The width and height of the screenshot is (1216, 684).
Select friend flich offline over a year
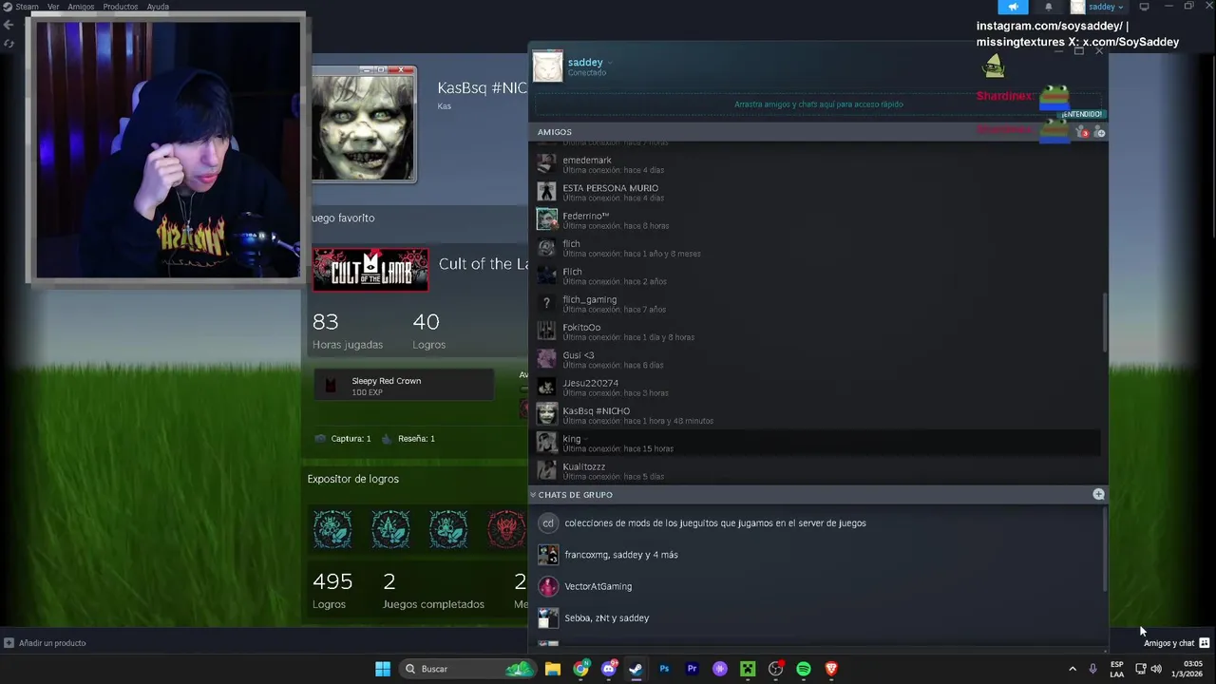[818, 248]
